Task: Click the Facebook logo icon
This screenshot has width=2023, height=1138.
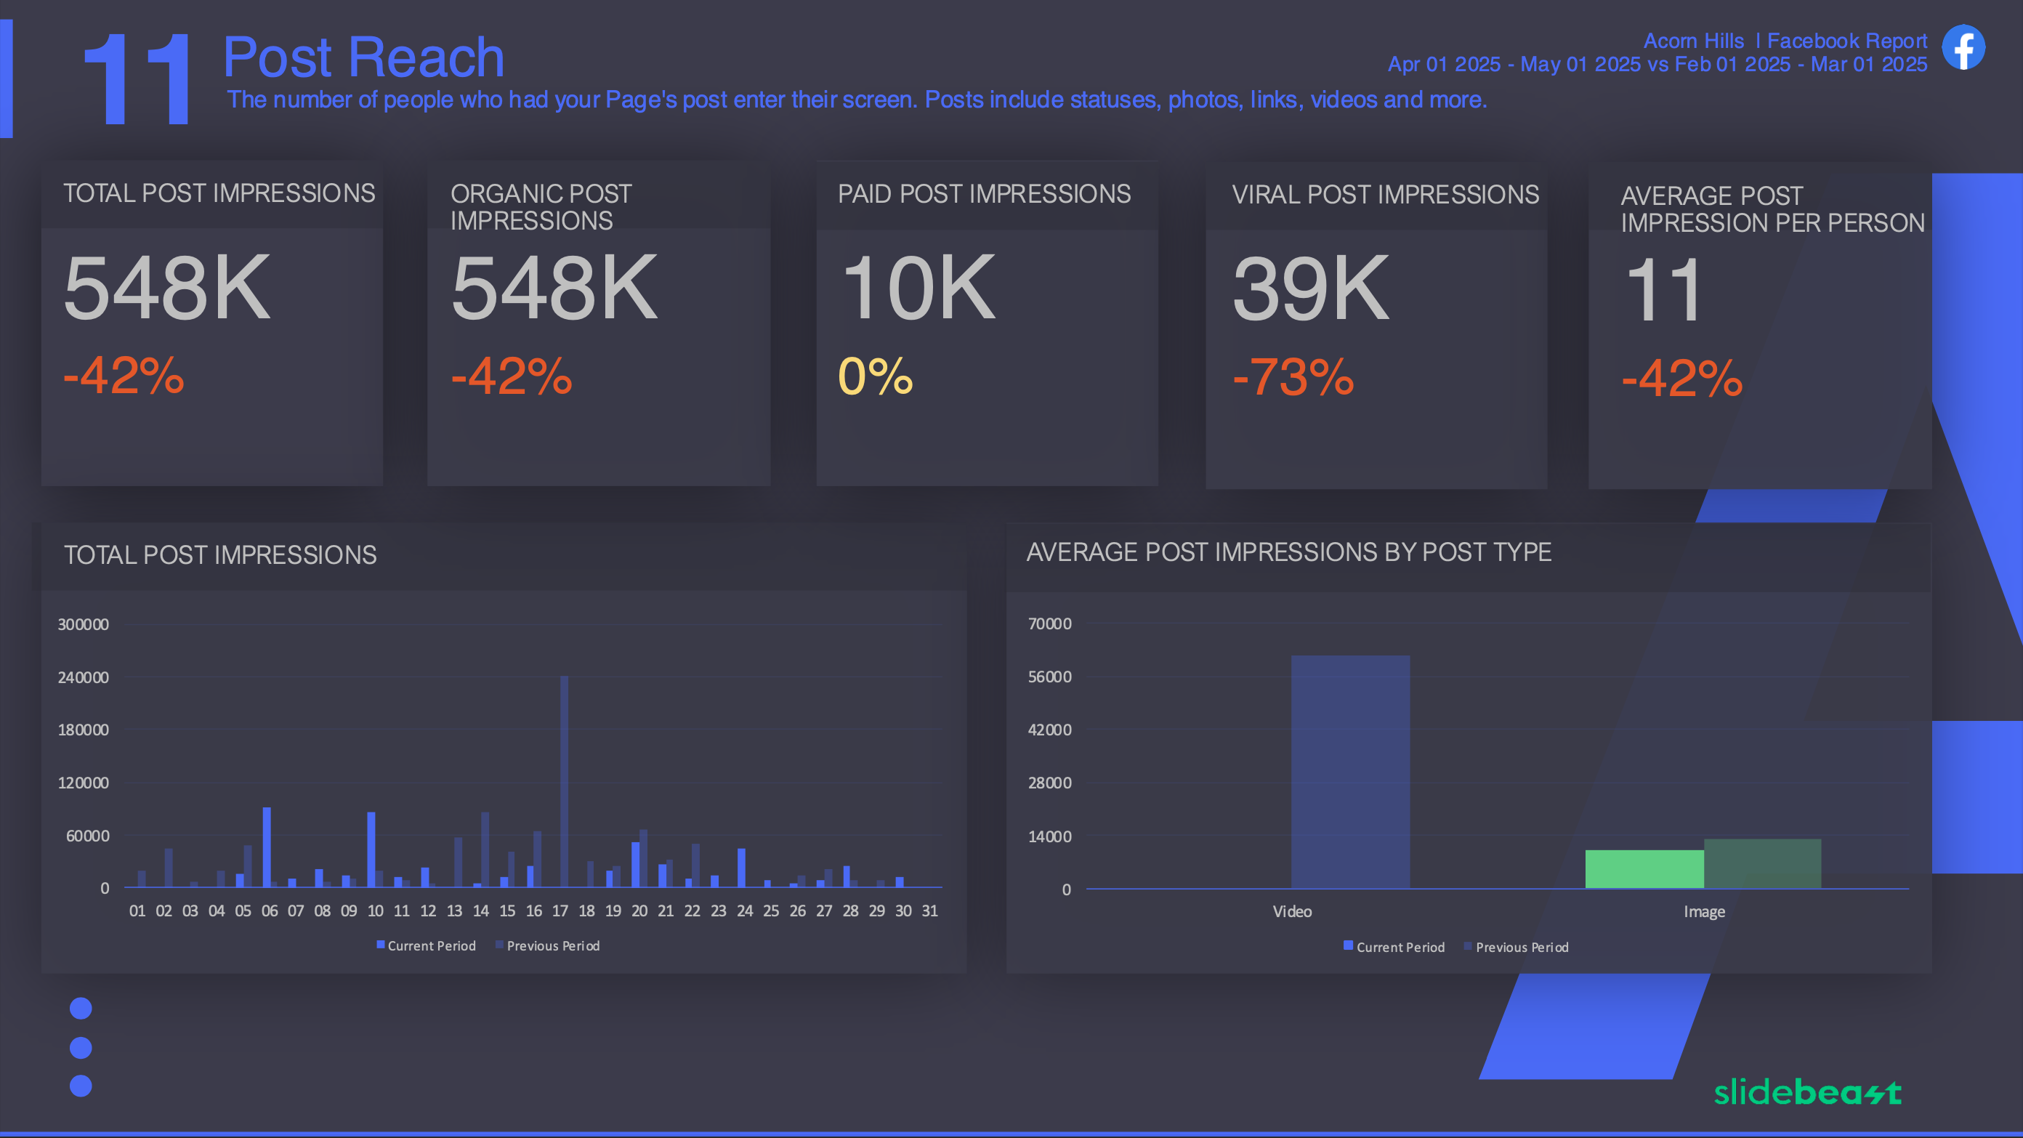Action: 1963,48
